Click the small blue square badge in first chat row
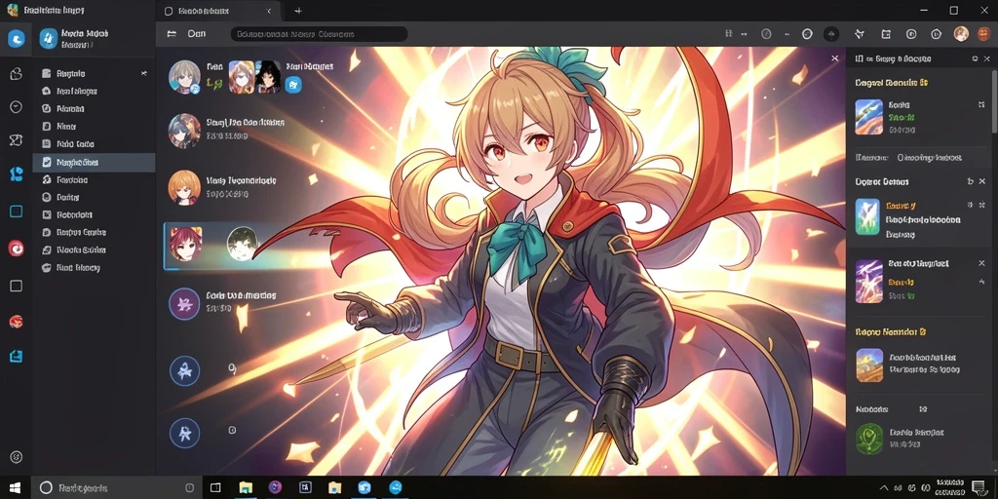This screenshot has height=499, width=998. coord(292,84)
